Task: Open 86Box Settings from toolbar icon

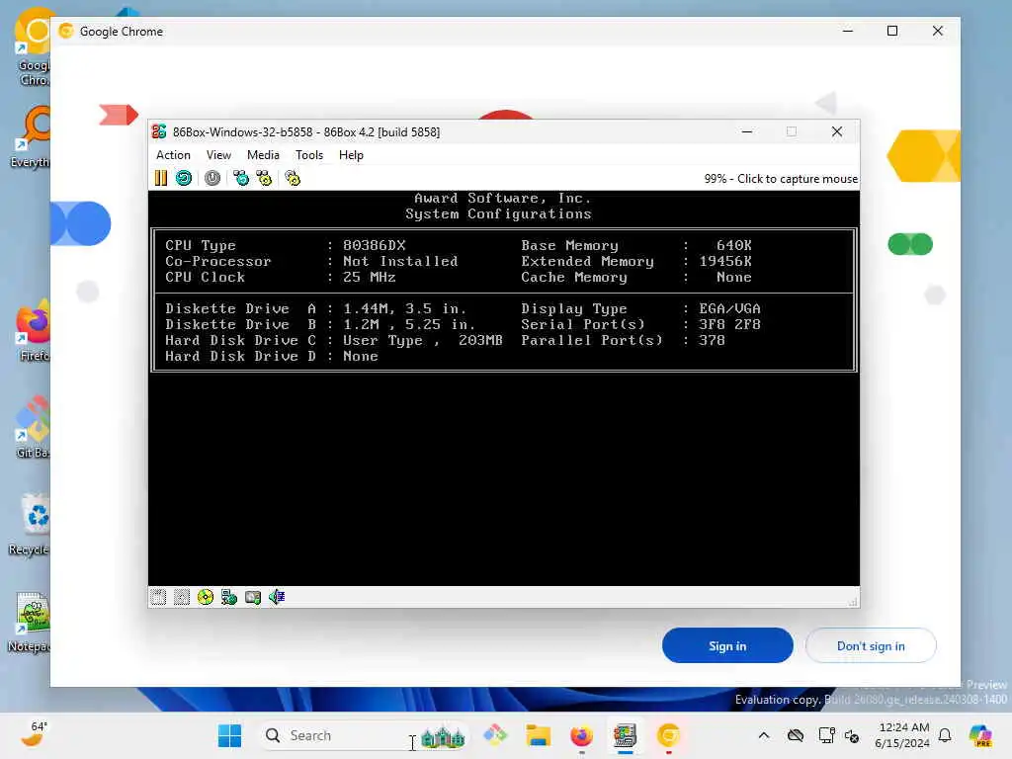Action: click(293, 178)
